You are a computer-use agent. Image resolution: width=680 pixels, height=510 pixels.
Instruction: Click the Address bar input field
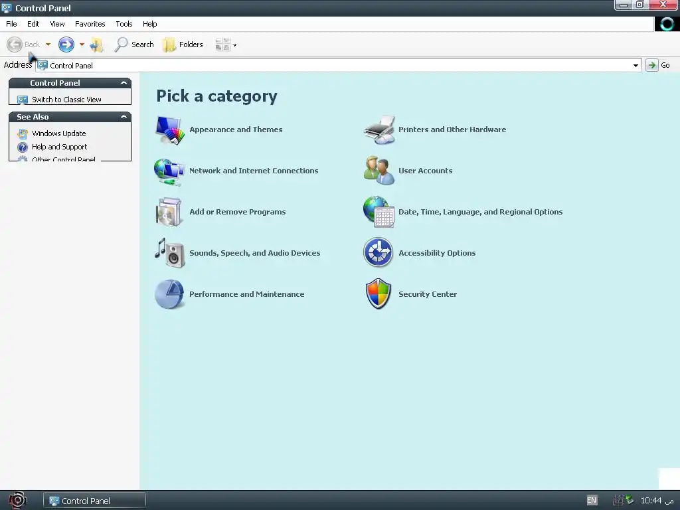point(338,66)
